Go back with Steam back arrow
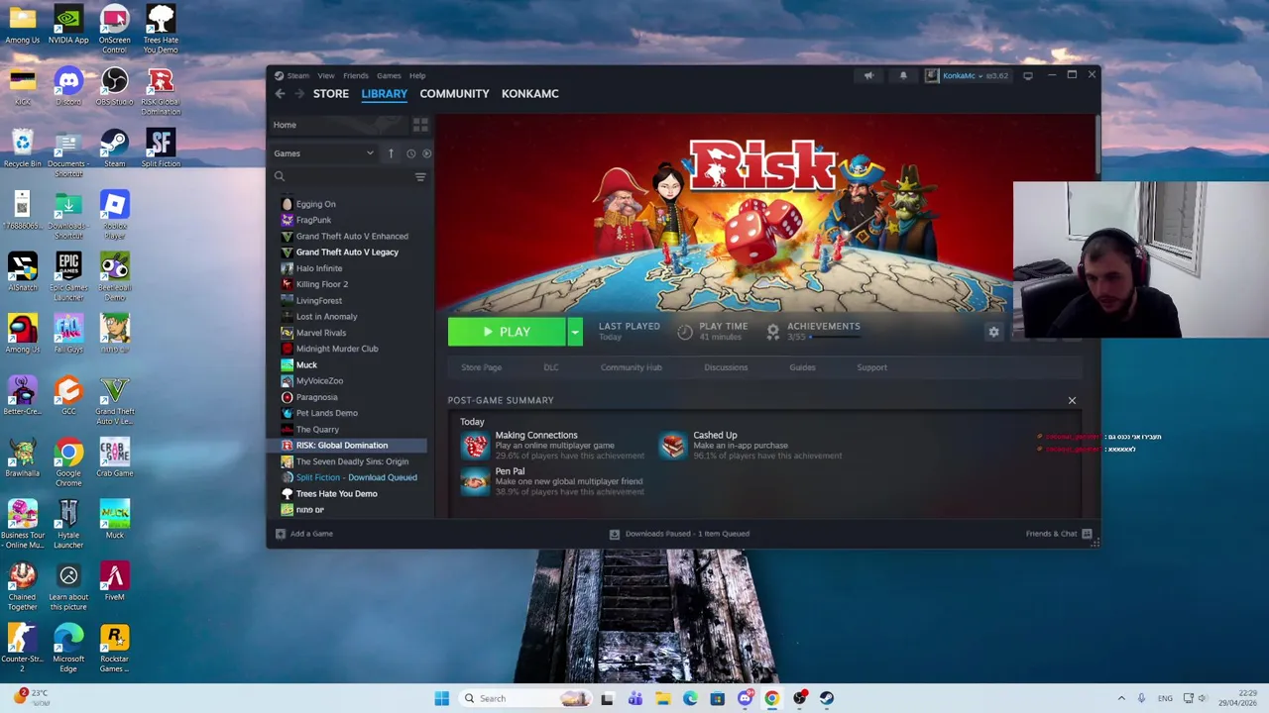This screenshot has height=713, width=1269. (280, 94)
